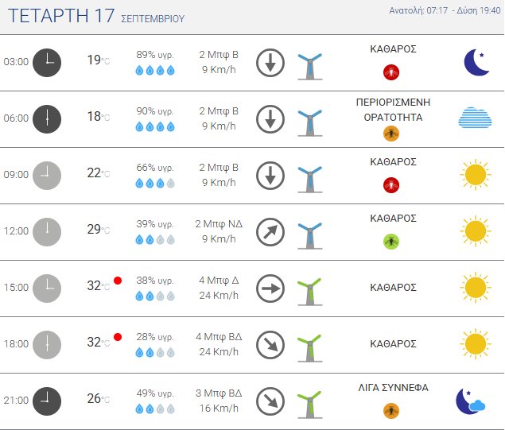Image resolution: width=505 pixels, height=430 pixels.
Task: Click the sunrise and sunset times text
Action: (445, 11)
